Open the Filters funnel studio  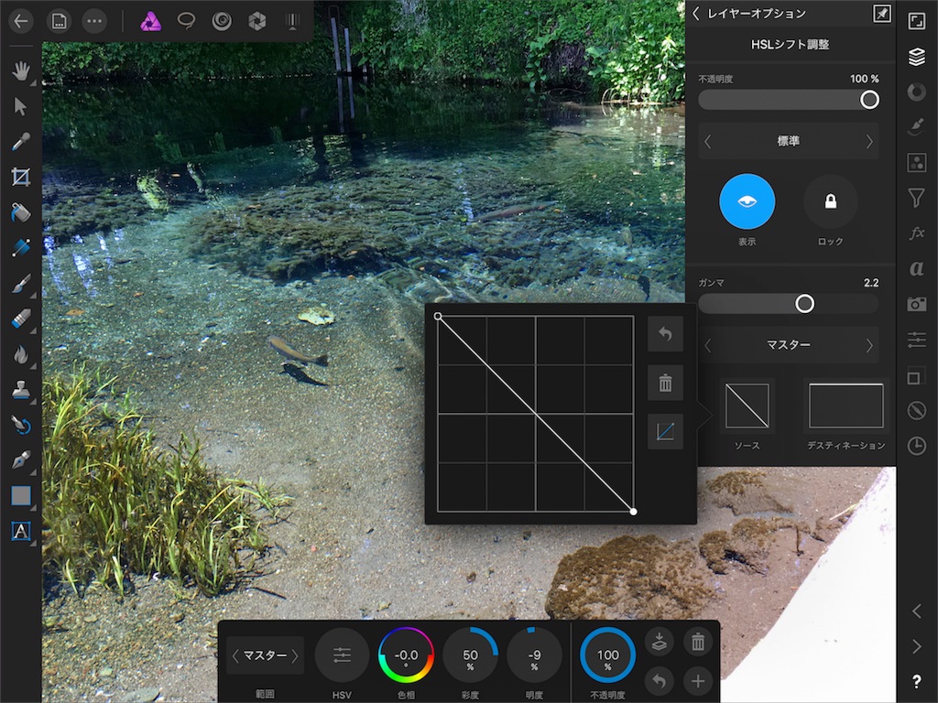916,198
